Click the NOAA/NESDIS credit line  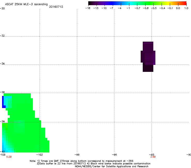click(112, 166)
